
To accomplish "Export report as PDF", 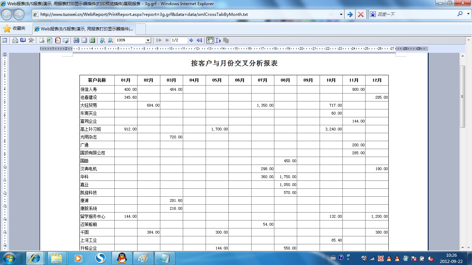I will [x=58, y=40].
